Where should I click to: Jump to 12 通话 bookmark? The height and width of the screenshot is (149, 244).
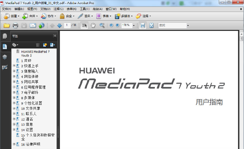(27, 119)
